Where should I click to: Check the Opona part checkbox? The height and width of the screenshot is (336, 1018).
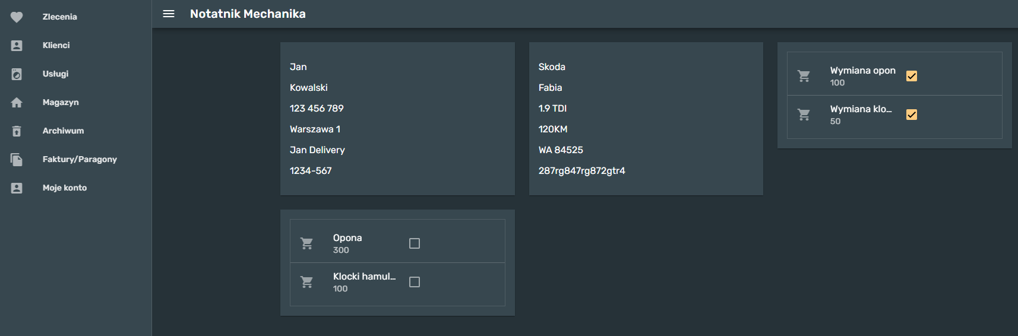click(x=415, y=243)
